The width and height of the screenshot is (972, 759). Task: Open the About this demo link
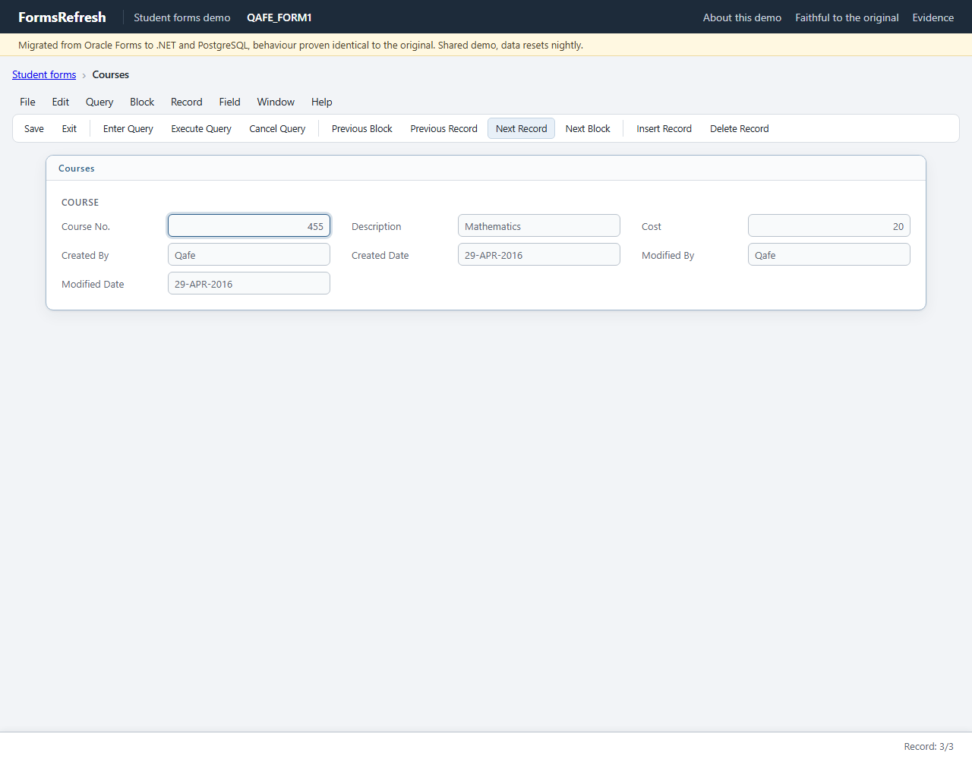click(742, 17)
